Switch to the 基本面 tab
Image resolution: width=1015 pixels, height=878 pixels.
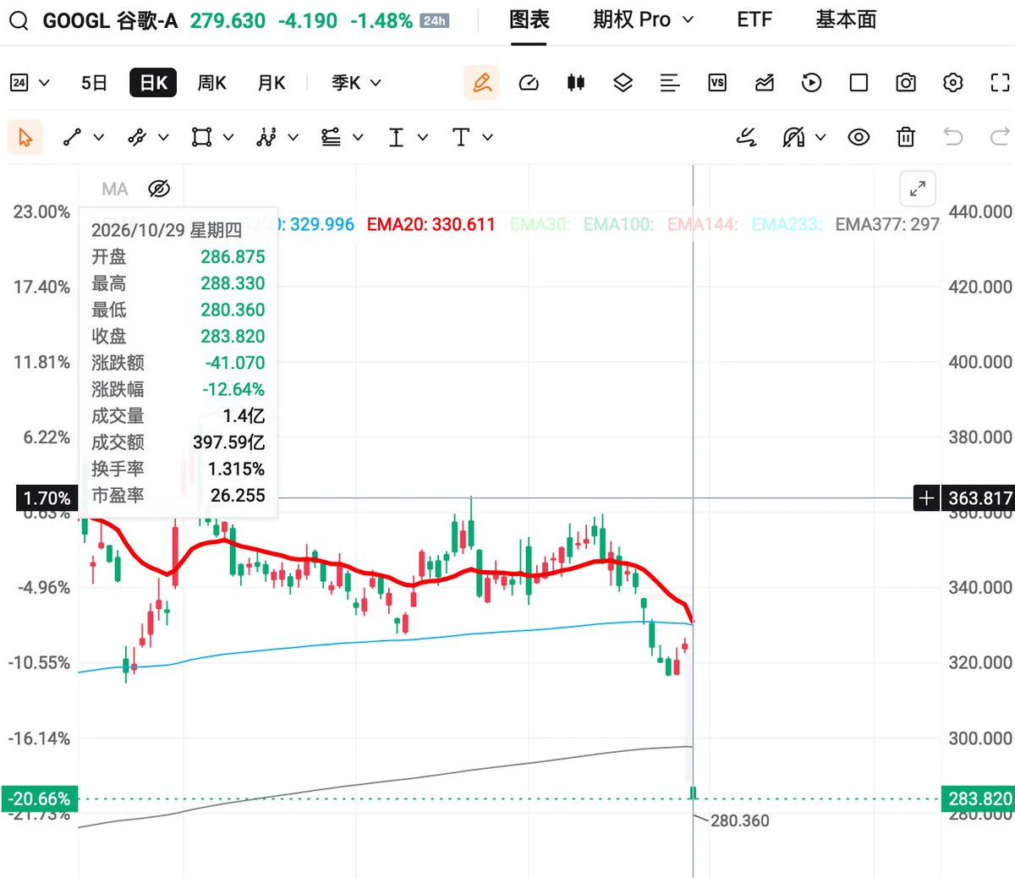click(x=846, y=19)
